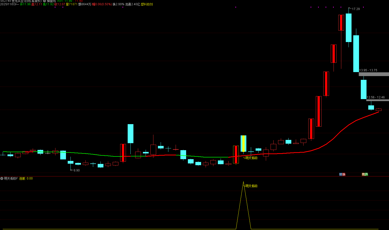Screen dimensions: 389x230
Task: Click the orange 榜 info marker
Action: pyautogui.click(x=364, y=174)
